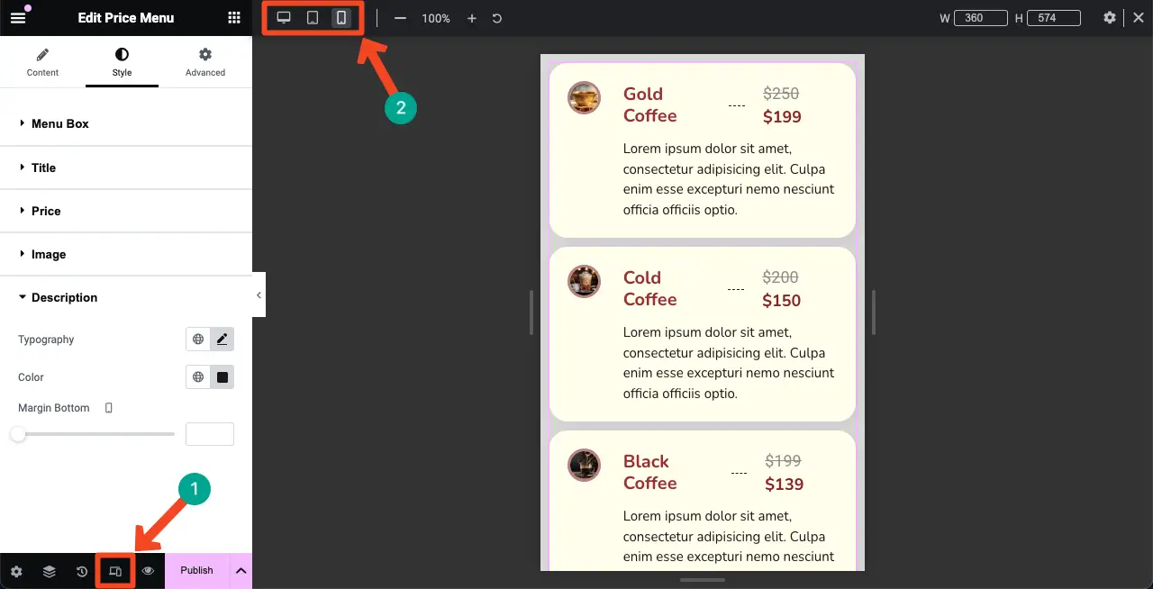Click the strikethrough $250 price
This screenshot has width=1153, height=589.
(781, 94)
